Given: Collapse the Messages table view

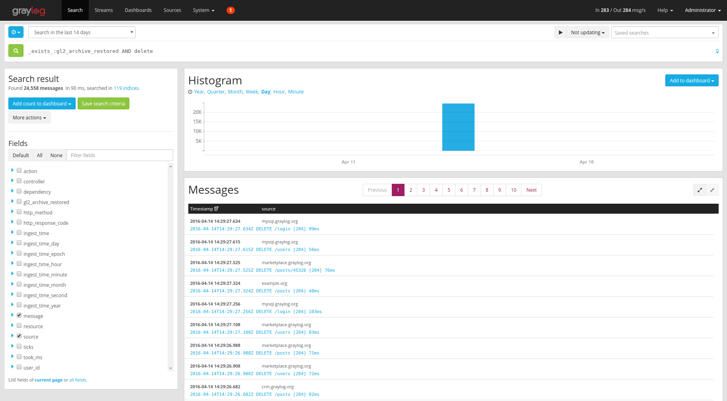Looking at the screenshot, I should (x=712, y=190).
